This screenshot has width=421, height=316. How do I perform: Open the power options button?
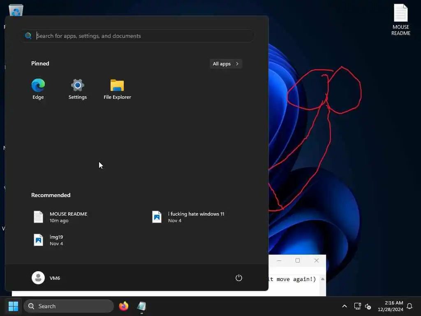[239, 278]
